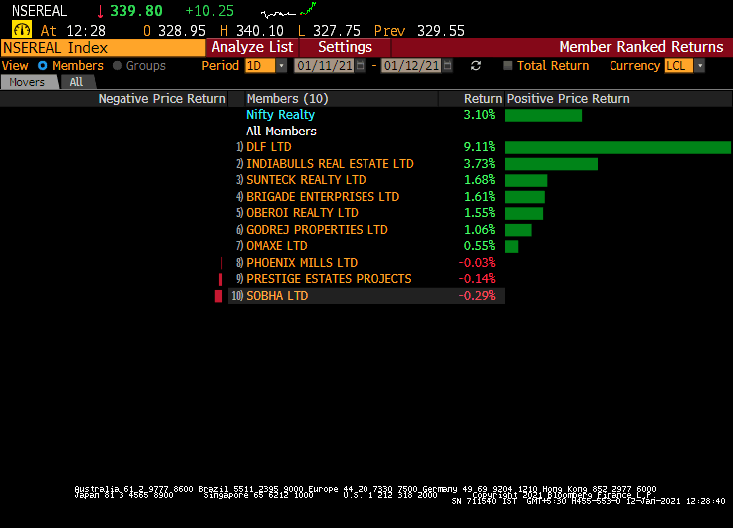Enable the Total Return checkbox
Viewport: 733px width, 528px height.
pos(508,66)
